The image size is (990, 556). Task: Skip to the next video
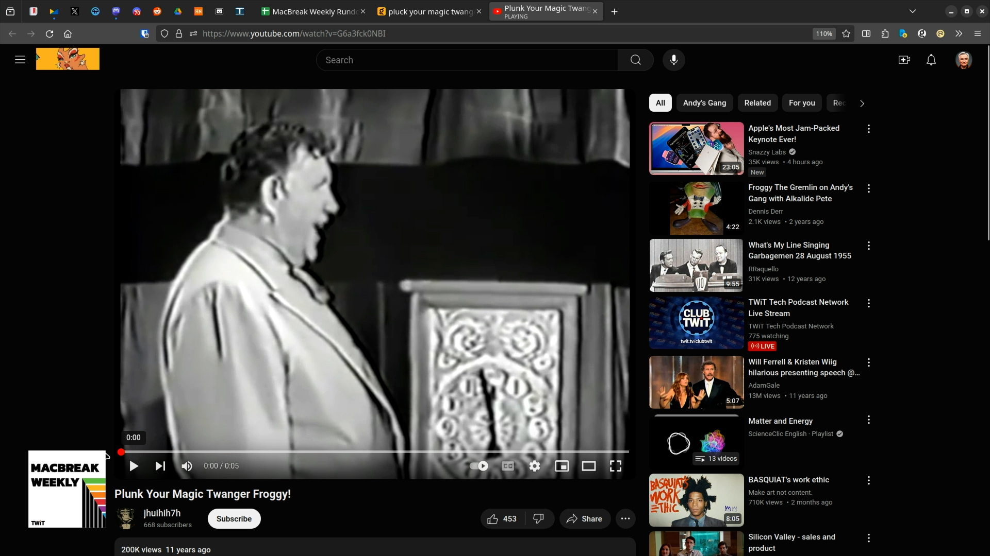click(x=160, y=466)
